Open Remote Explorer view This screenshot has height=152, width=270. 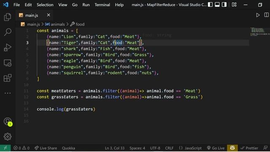point(8,63)
